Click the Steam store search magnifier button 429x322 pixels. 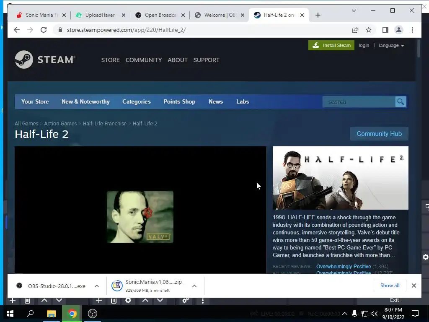pyautogui.click(x=401, y=102)
